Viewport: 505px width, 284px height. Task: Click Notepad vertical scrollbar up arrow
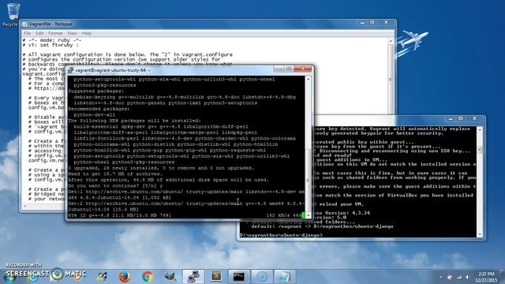tap(391, 41)
